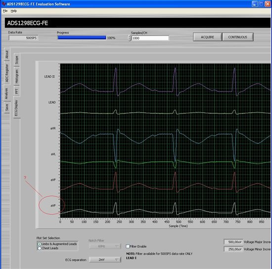This screenshot has width=272, height=269.
Task: Minimize the Evaluation Software window
Action: coord(255,4)
